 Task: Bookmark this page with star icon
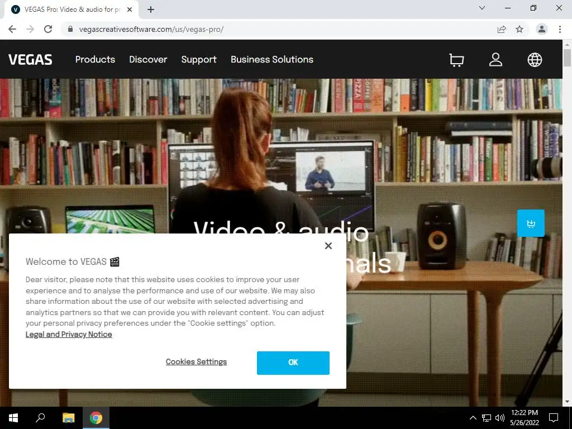click(519, 29)
